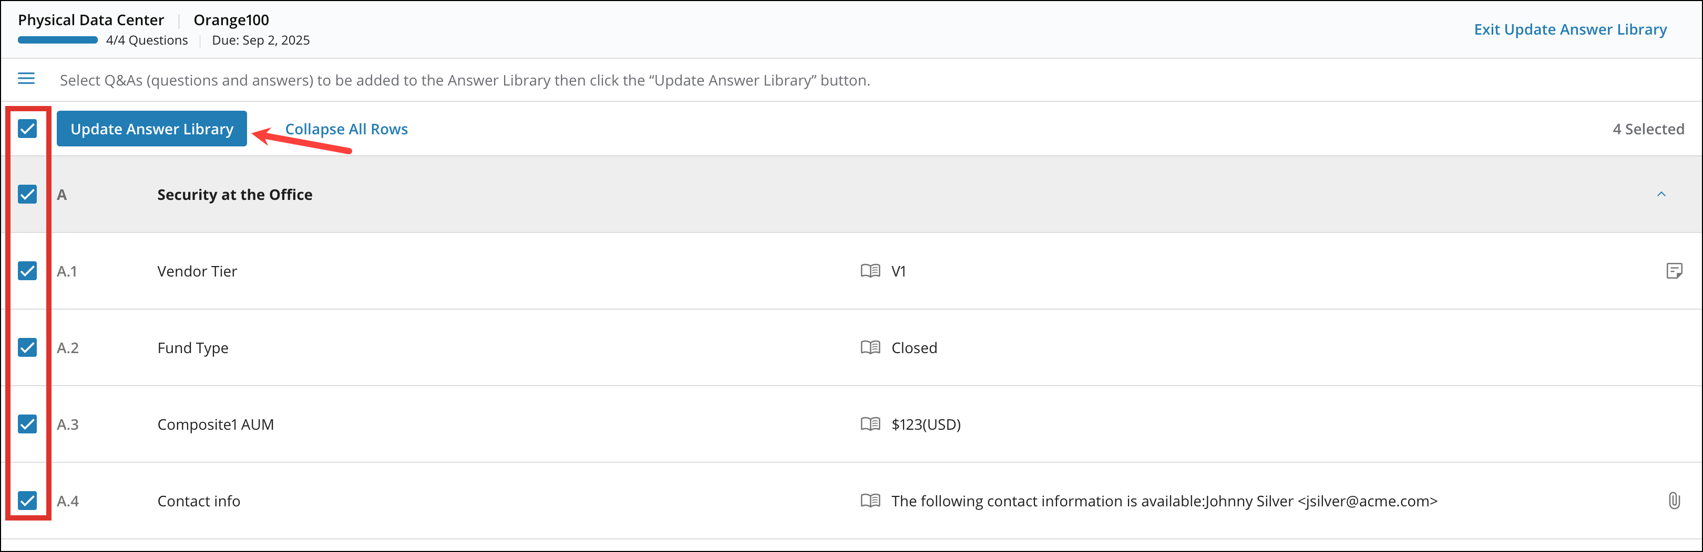
Task: Uncheck the Security at the Office section checkbox
Action: pyautogui.click(x=27, y=195)
